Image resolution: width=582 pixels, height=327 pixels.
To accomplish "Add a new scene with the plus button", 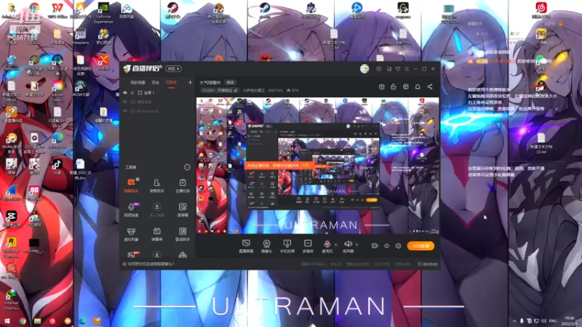I will (x=190, y=82).
